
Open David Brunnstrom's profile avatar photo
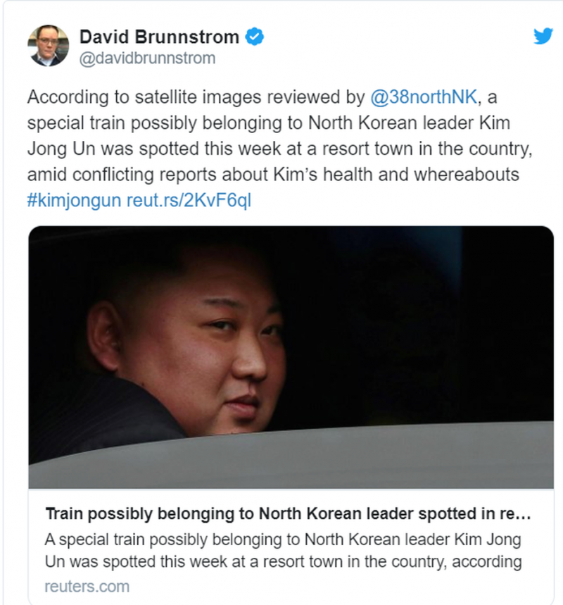pos(48,46)
